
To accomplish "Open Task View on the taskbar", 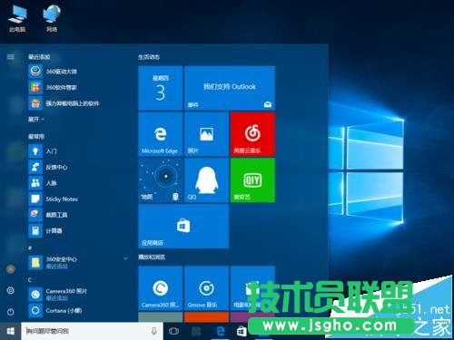I will (x=173, y=331).
